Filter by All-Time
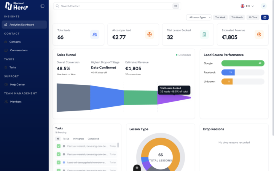 (253, 17)
